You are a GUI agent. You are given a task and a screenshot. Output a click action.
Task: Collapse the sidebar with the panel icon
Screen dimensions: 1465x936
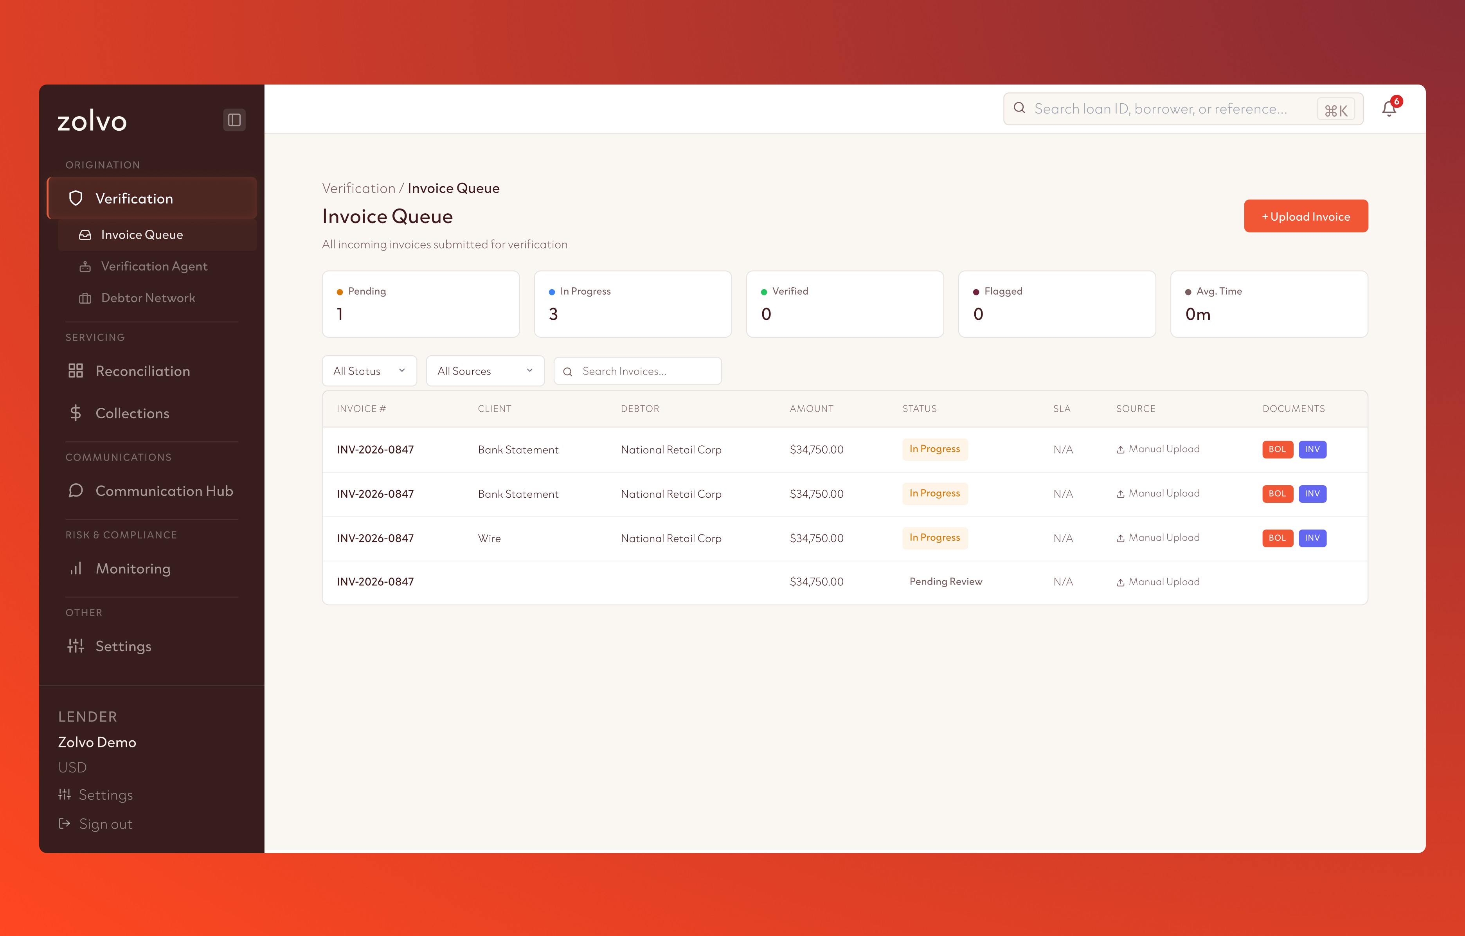click(234, 120)
